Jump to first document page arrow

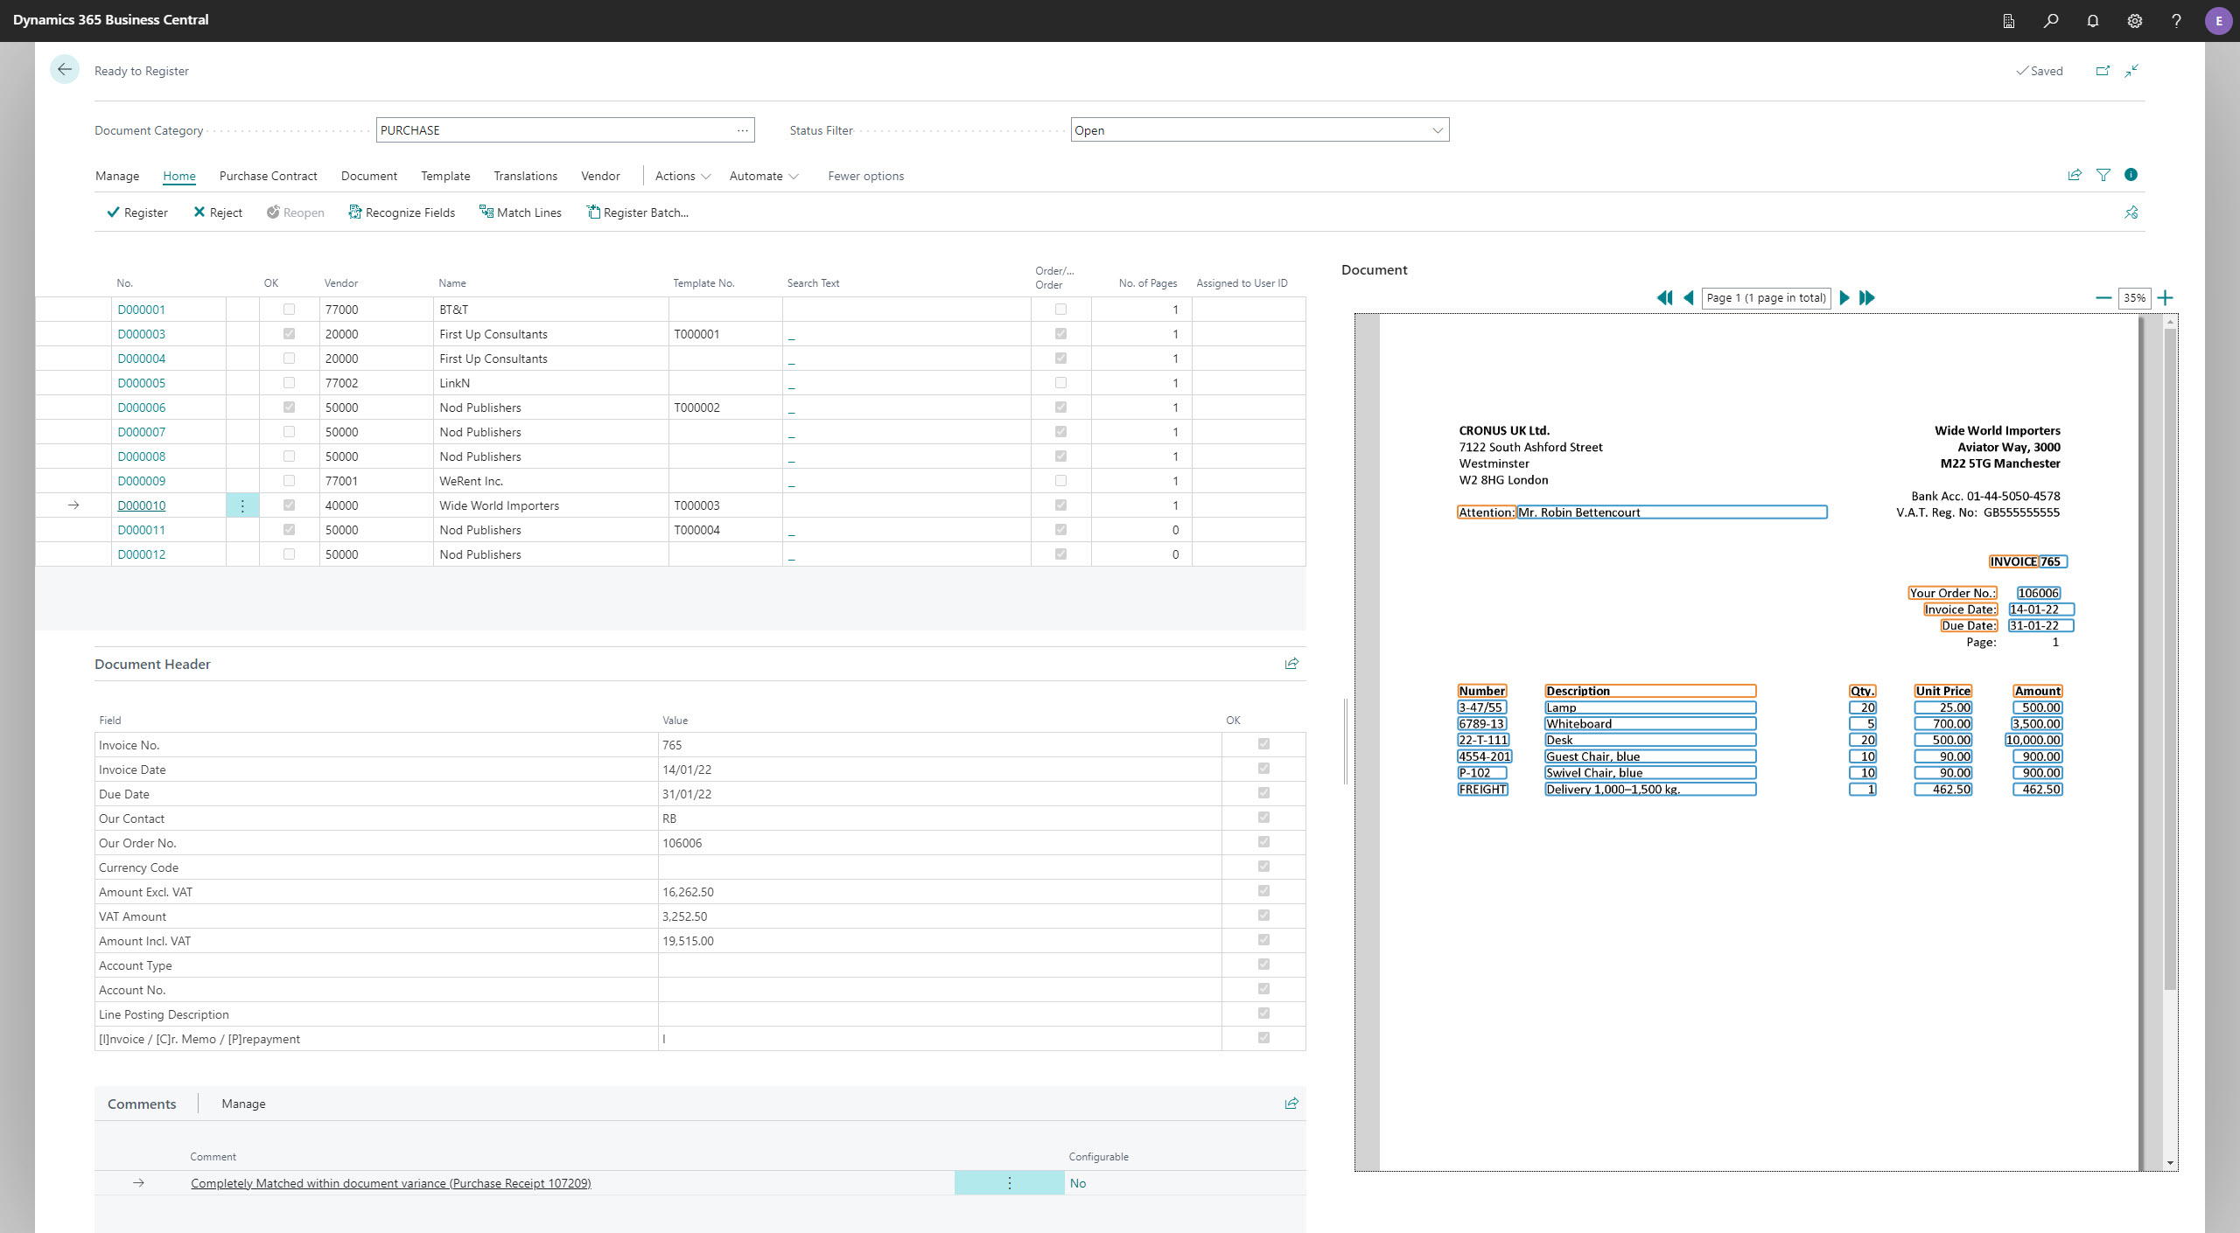pyautogui.click(x=1663, y=298)
